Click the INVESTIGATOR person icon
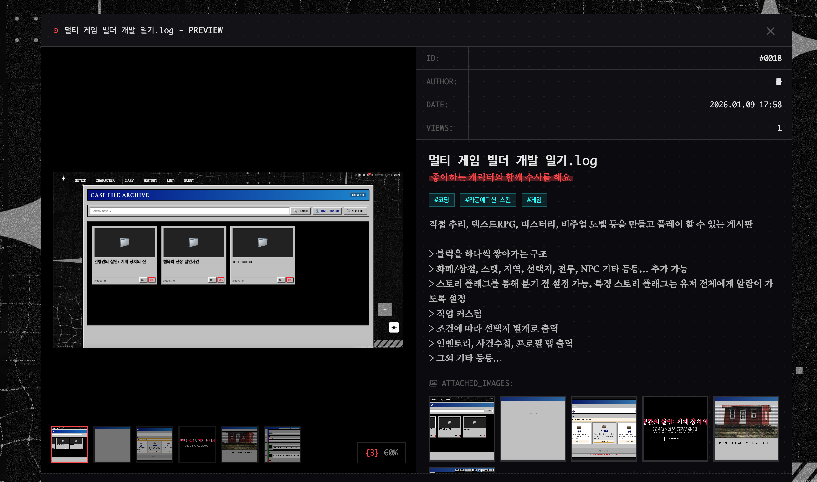Screen dimensions: 817x482 (x=318, y=211)
